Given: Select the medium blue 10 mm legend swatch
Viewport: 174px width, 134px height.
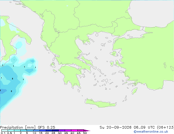Looking at the screenshot, I should pos(37,130).
